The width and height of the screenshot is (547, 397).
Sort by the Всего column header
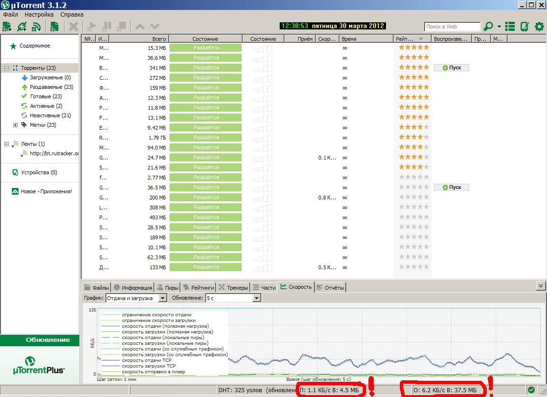(140, 39)
